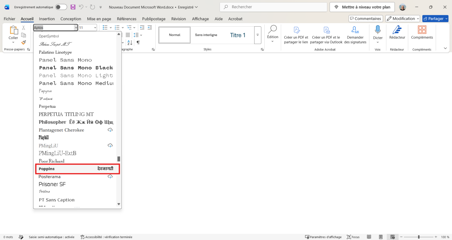
Task: Open the font size 11 dropdown
Action: [x=95, y=28]
